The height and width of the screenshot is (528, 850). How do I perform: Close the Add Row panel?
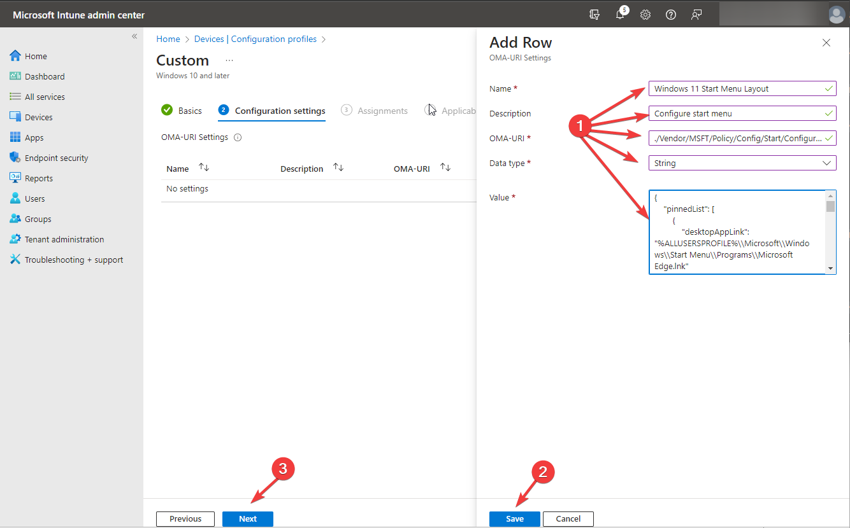pyautogui.click(x=826, y=43)
